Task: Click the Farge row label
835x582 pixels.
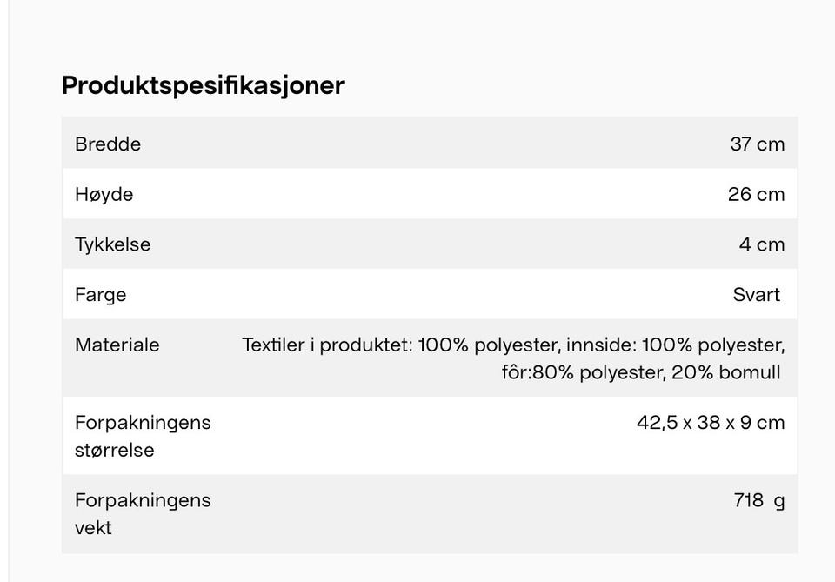Action: (x=100, y=295)
